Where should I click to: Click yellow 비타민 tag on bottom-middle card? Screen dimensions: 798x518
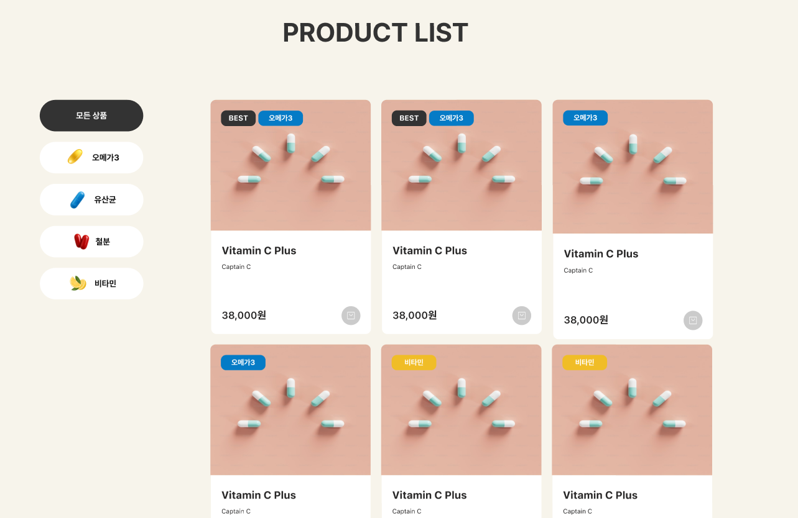(414, 363)
